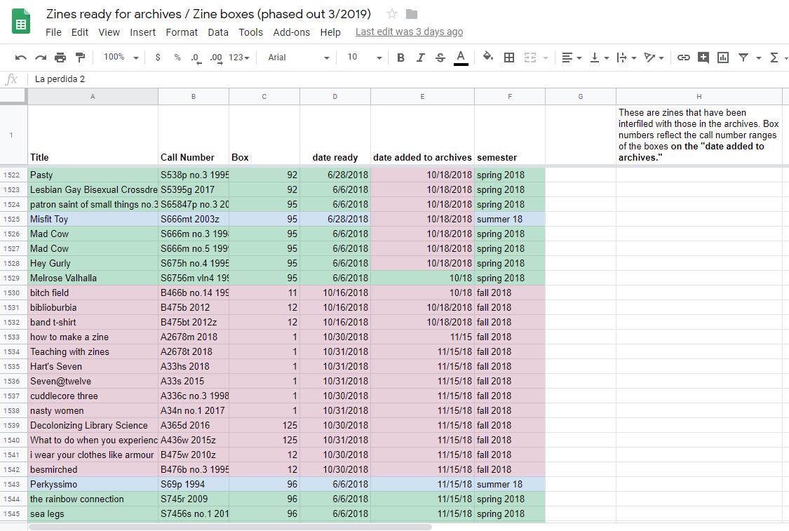Open horizontal align dropdown

coord(571,58)
